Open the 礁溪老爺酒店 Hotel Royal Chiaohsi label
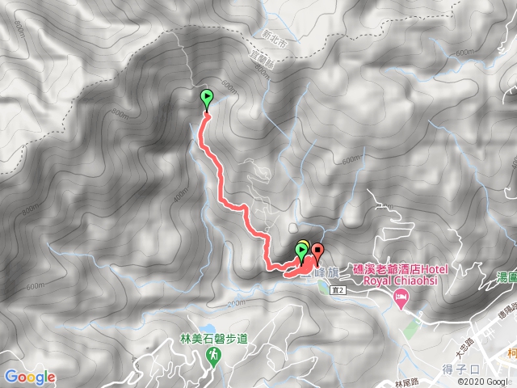 pyautogui.click(x=401, y=275)
